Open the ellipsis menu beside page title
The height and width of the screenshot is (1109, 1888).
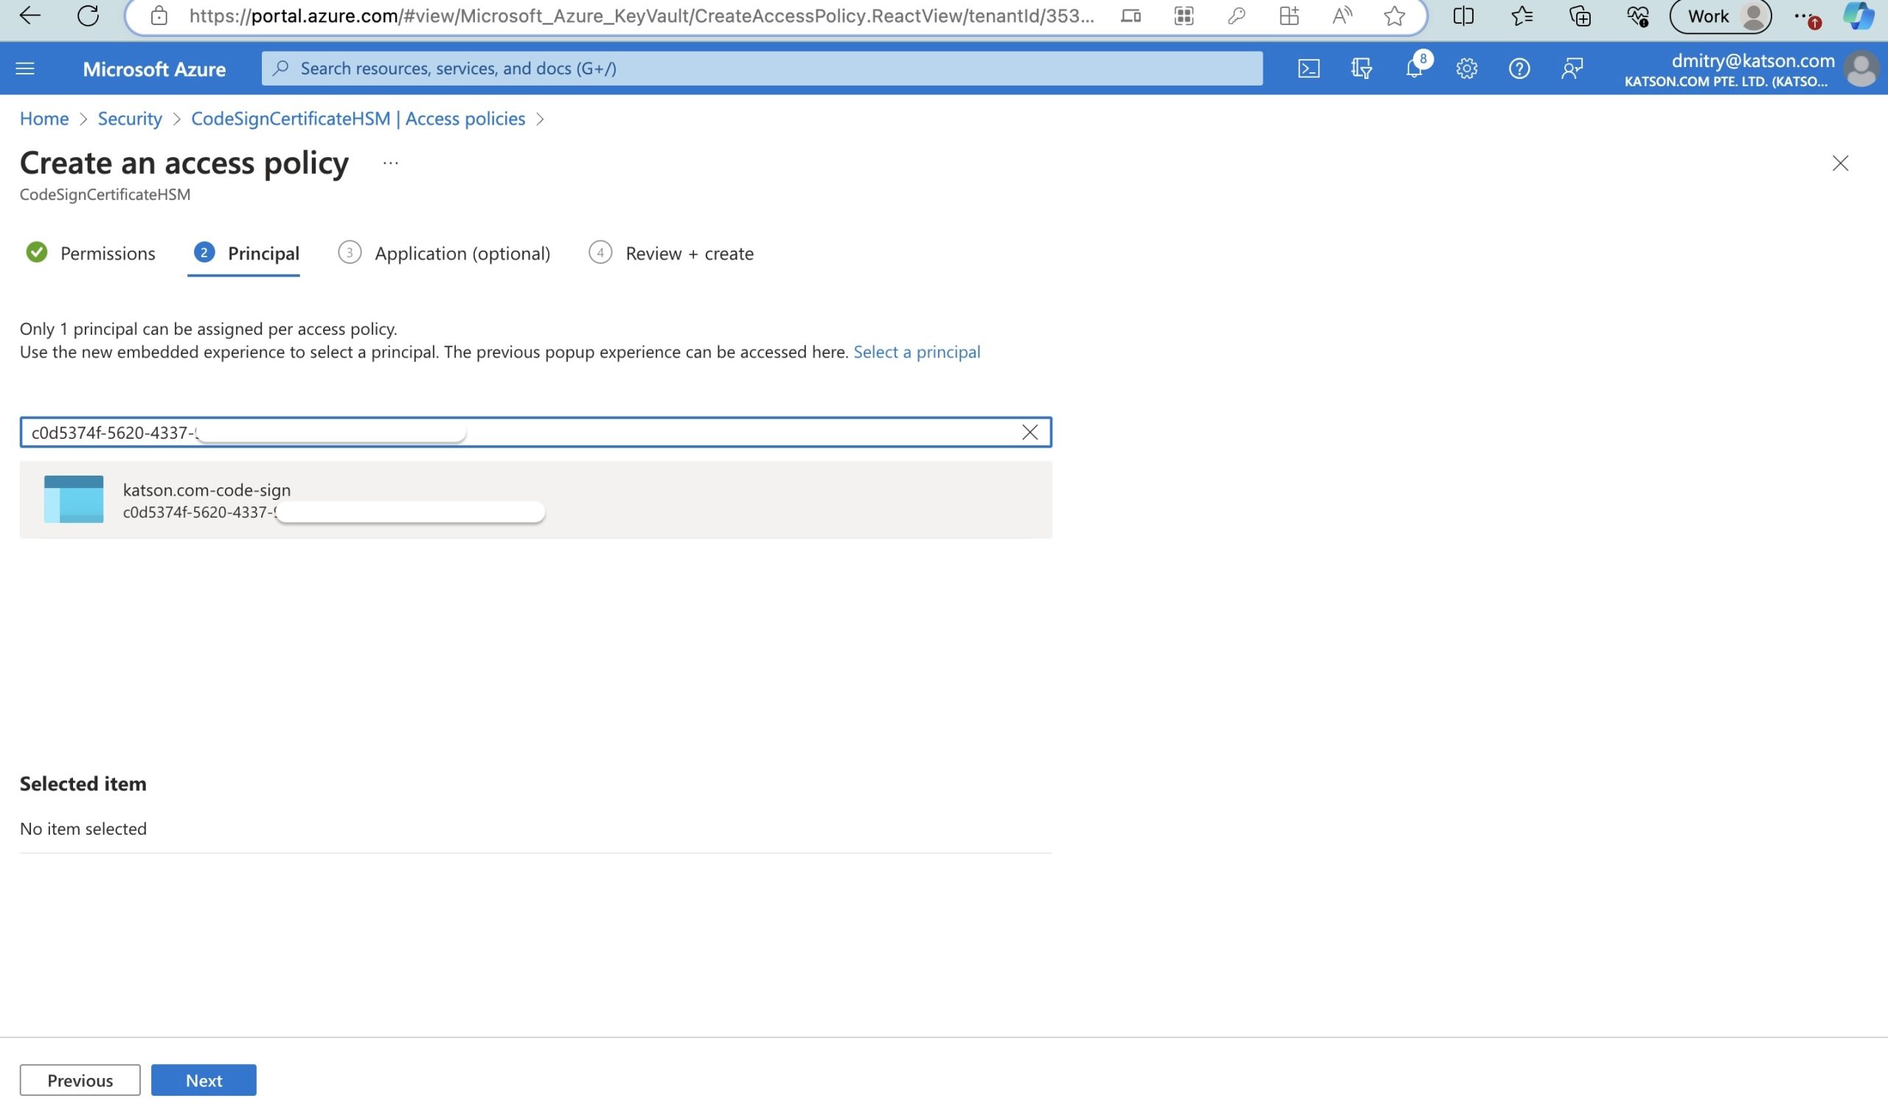pos(390,164)
